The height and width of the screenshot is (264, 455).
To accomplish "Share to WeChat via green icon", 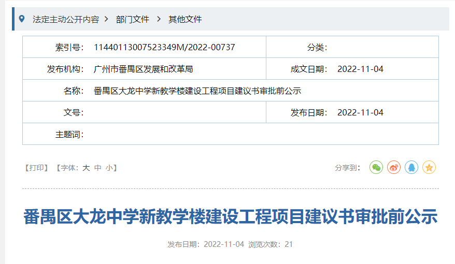I will pyautogui.click(x=376, y=168).
